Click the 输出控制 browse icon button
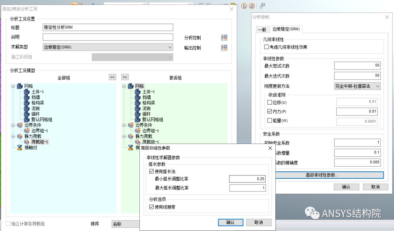This screenshot has width=394, height=231. point(224,48)
